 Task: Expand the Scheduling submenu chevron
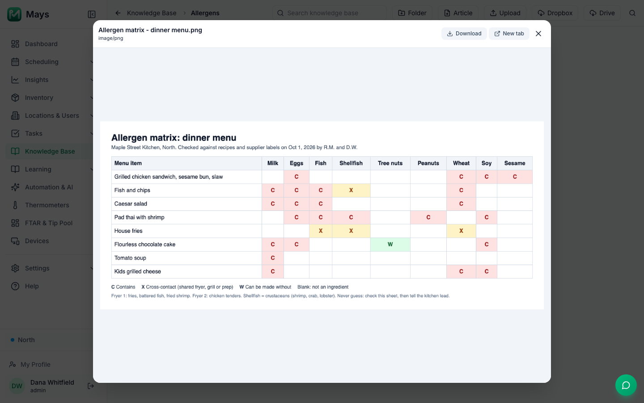click(x=92, y=62)
